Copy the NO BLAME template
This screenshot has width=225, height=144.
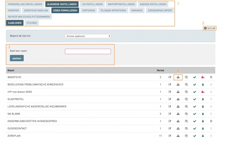186,114
